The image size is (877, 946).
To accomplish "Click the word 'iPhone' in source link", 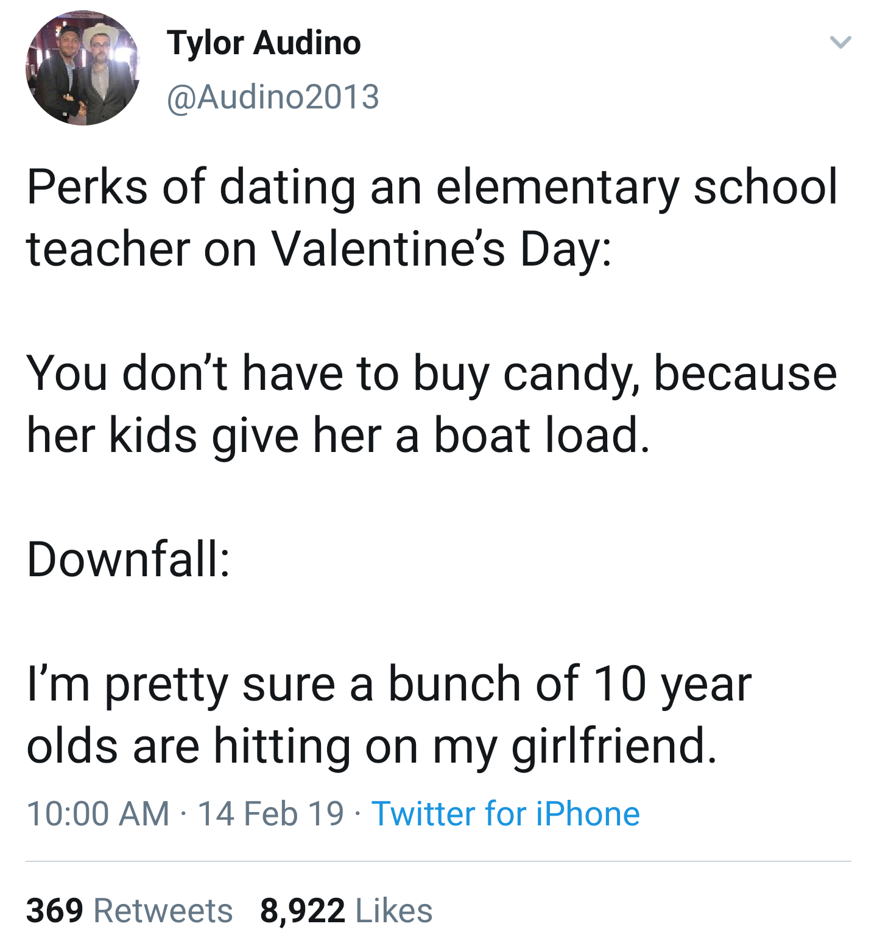I will point(588,813).
